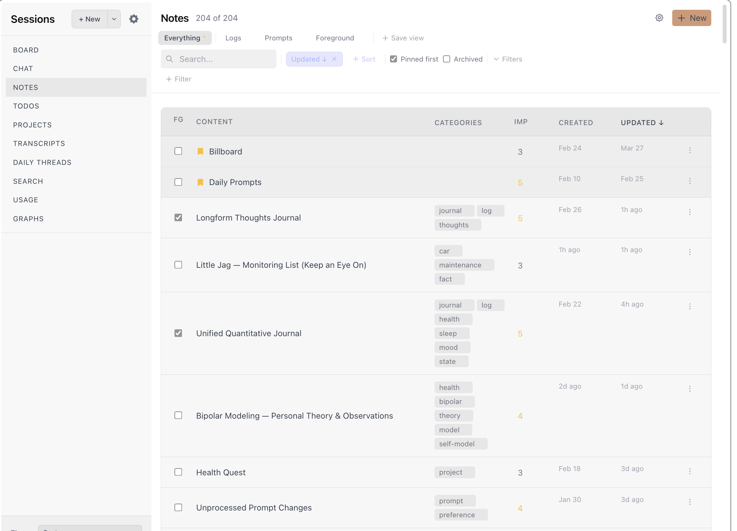Enable the Archived checkbox

tap(447, 59)
